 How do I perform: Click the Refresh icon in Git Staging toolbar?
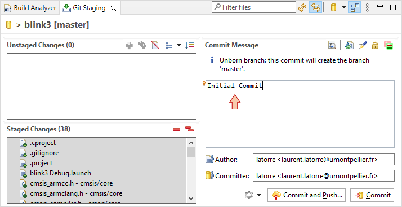click(x=302, y=7)
